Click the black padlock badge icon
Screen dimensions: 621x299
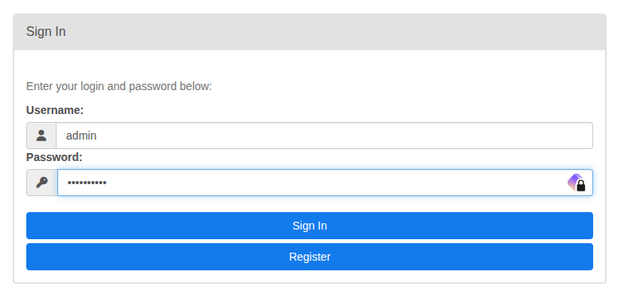click(581, 186)
